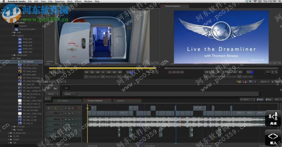The width and height of the screenshot is (282, 147).
Task: Open the Render dropdown
Action: (52, 94)
